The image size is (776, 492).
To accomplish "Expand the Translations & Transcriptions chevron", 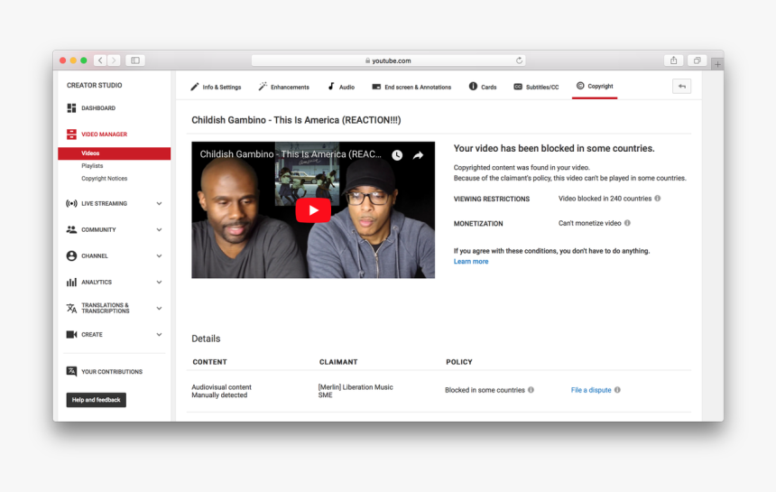I will pos(159,308).
